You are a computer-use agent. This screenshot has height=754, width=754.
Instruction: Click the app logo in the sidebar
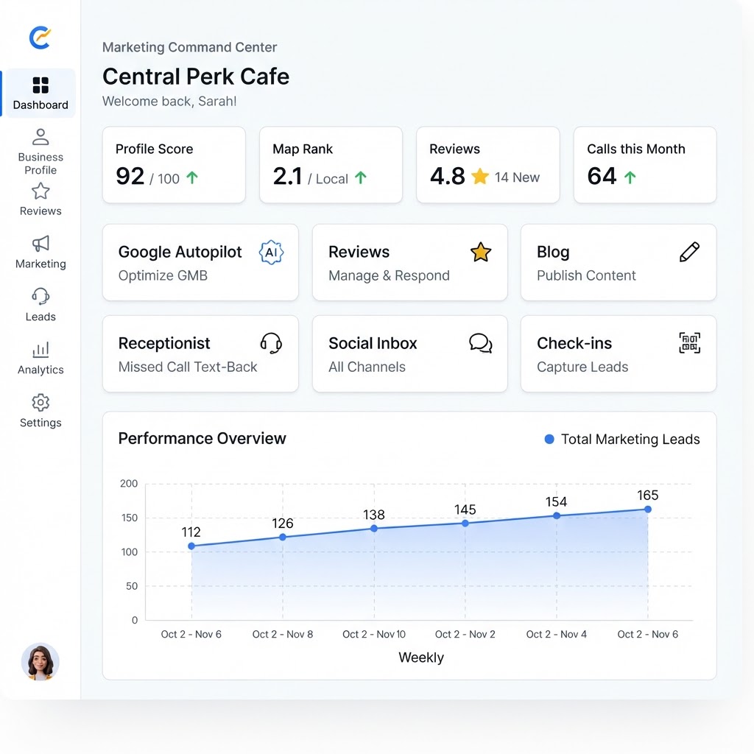coord(40,38)
